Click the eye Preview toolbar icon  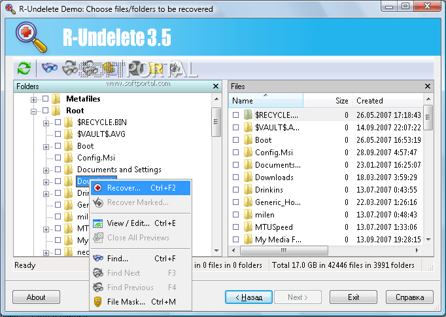coord(175,68)
